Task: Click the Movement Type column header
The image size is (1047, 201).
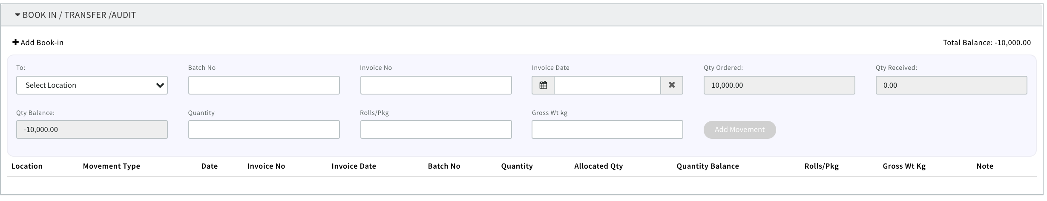Action: coord(112,166)
